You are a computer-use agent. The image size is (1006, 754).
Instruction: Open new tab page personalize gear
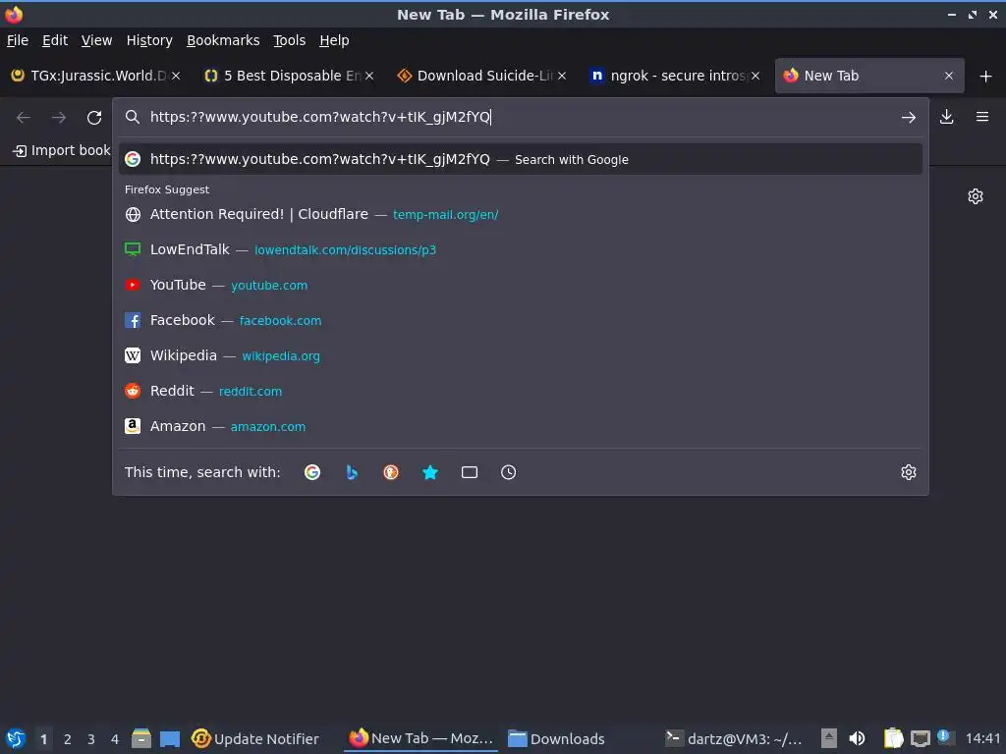tap(976, 196)
